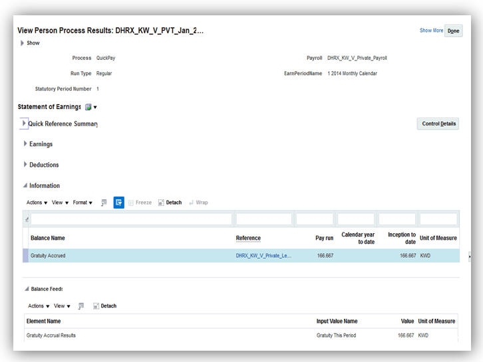Open Actions menu in Balance Feeds toolbar
483x362 pixels.
click(39, 306)
